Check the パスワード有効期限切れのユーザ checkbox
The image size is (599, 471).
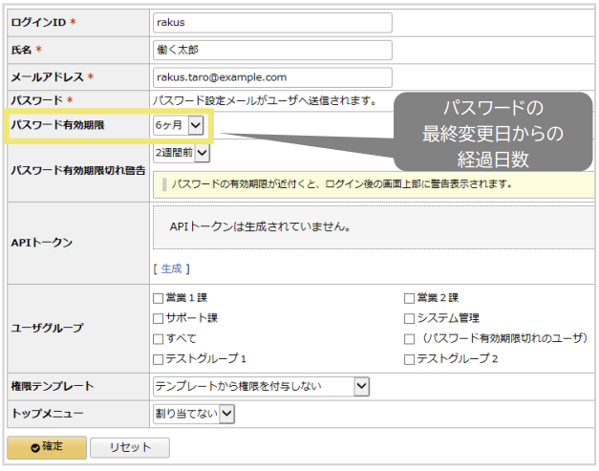pyautogui.click(x=410, y=339)
